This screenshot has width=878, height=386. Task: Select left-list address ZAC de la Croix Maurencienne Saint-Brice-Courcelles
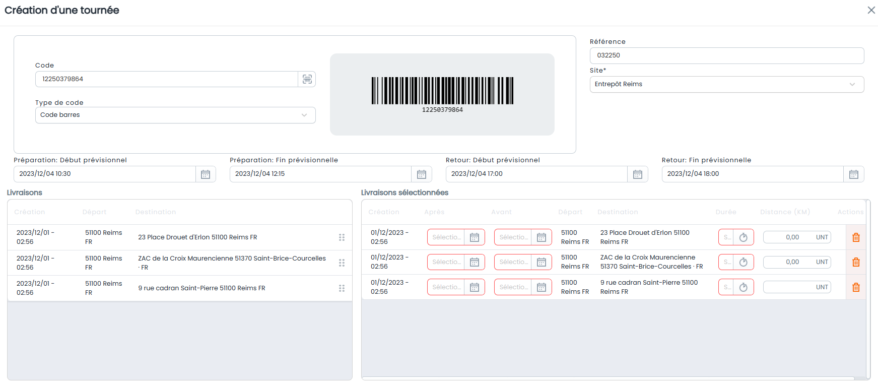tap(232, 263)
